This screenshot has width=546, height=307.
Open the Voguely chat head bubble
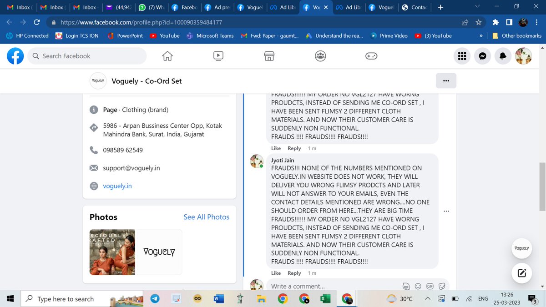[x=521, y=248]
